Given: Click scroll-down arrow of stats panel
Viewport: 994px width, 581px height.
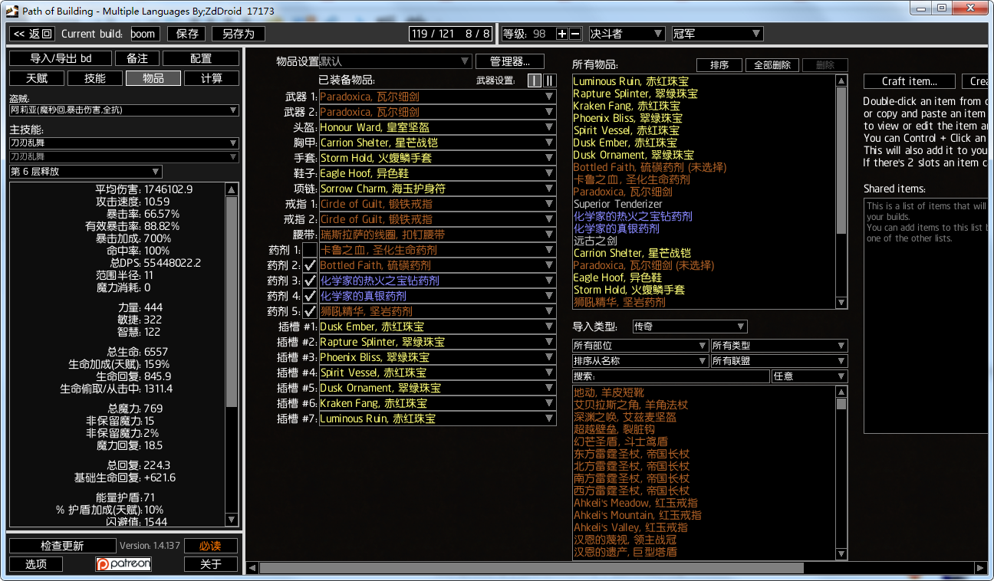Looking at the screenshot, I should point(232,521).
